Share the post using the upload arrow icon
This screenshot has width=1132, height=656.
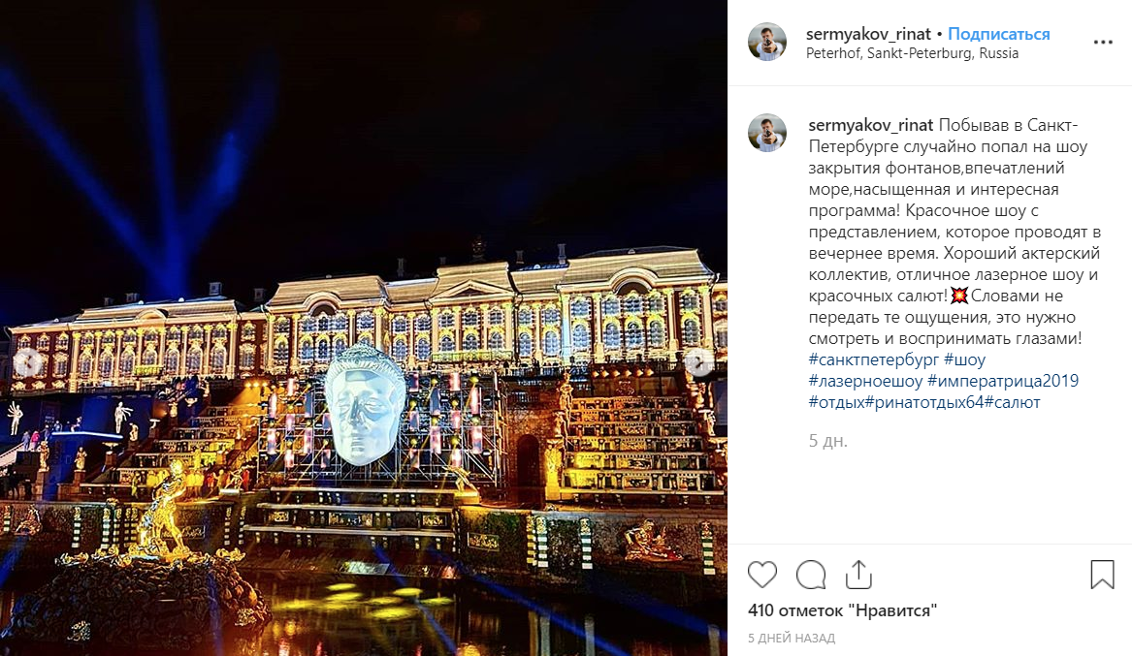pos(858,574)
